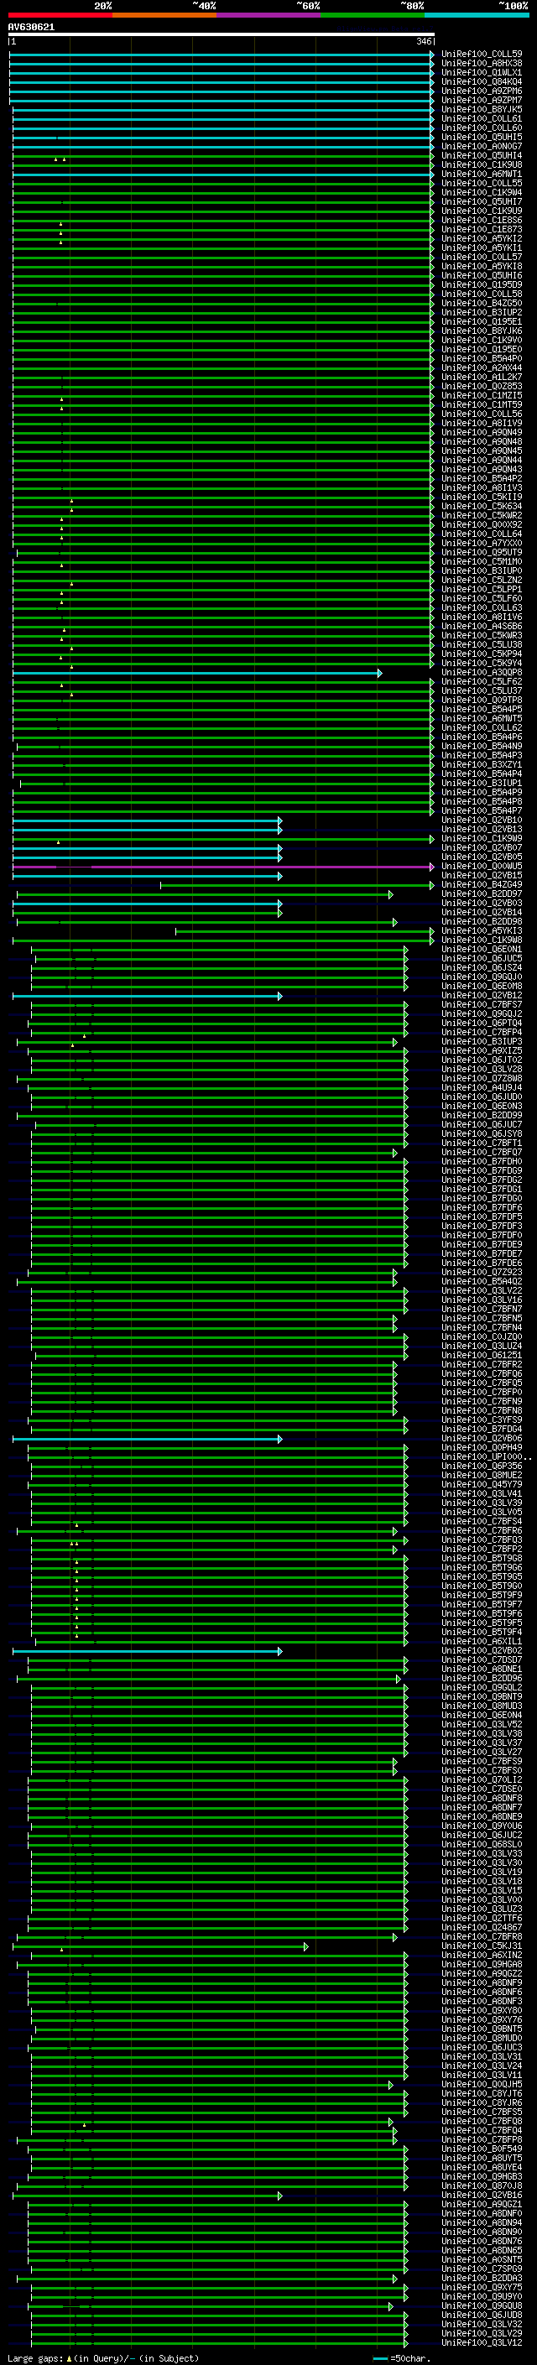Click the UniRef100_Q3LV52 label
537x2365 pixels.
[481, 1724]
